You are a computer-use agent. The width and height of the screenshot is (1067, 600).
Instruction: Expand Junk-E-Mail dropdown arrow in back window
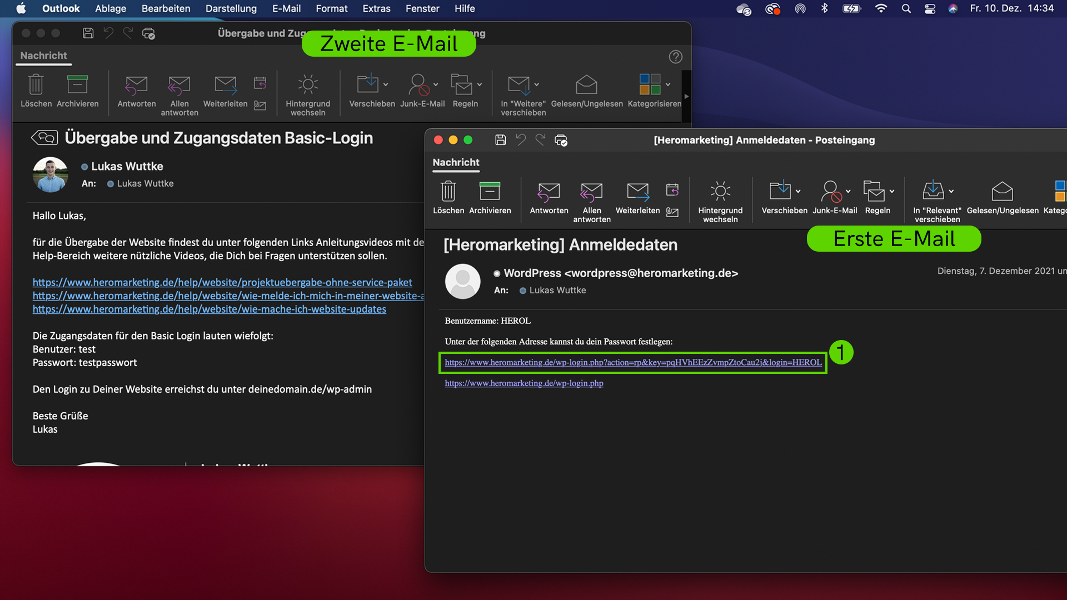click(x=436, y=84)
